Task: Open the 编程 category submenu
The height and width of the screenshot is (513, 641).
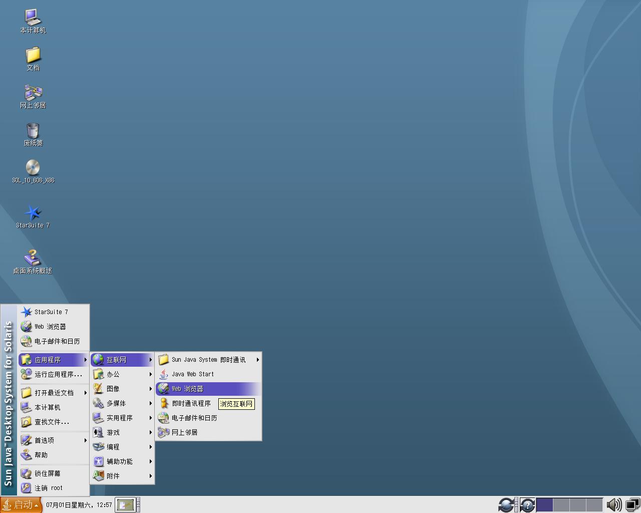Action: pos(122,447)
